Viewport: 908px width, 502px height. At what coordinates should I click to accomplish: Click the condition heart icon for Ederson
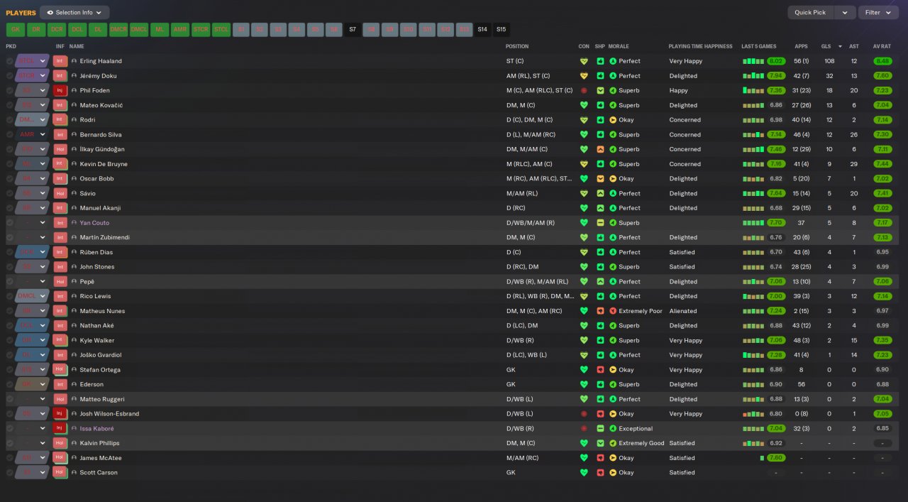pos(584,384)
